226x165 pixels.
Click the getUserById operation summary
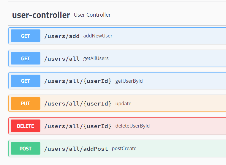(129, 81)
